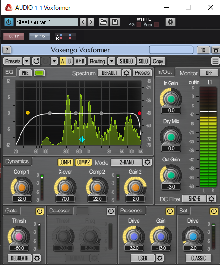Enable the Para write checkbox
Screen dimensions: 220x265
point(157,25)
